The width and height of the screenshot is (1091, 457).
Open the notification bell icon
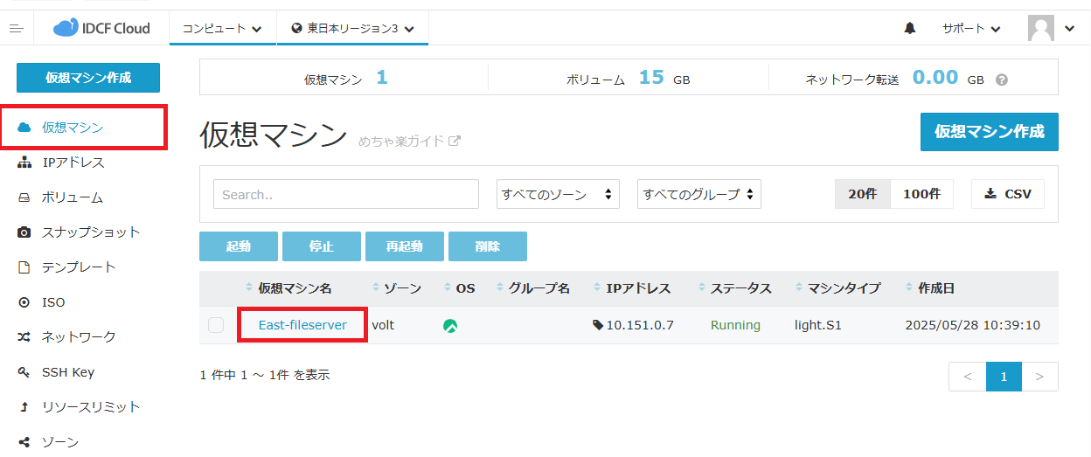[910, 29]
